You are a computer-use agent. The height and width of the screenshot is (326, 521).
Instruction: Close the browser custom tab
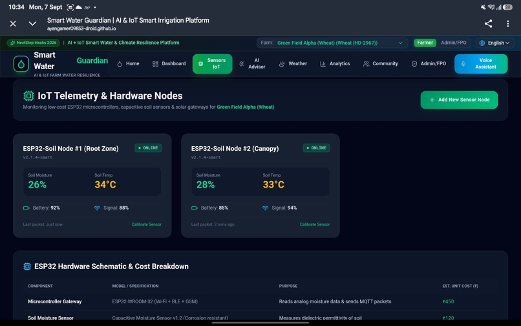(x=13, y=24)
